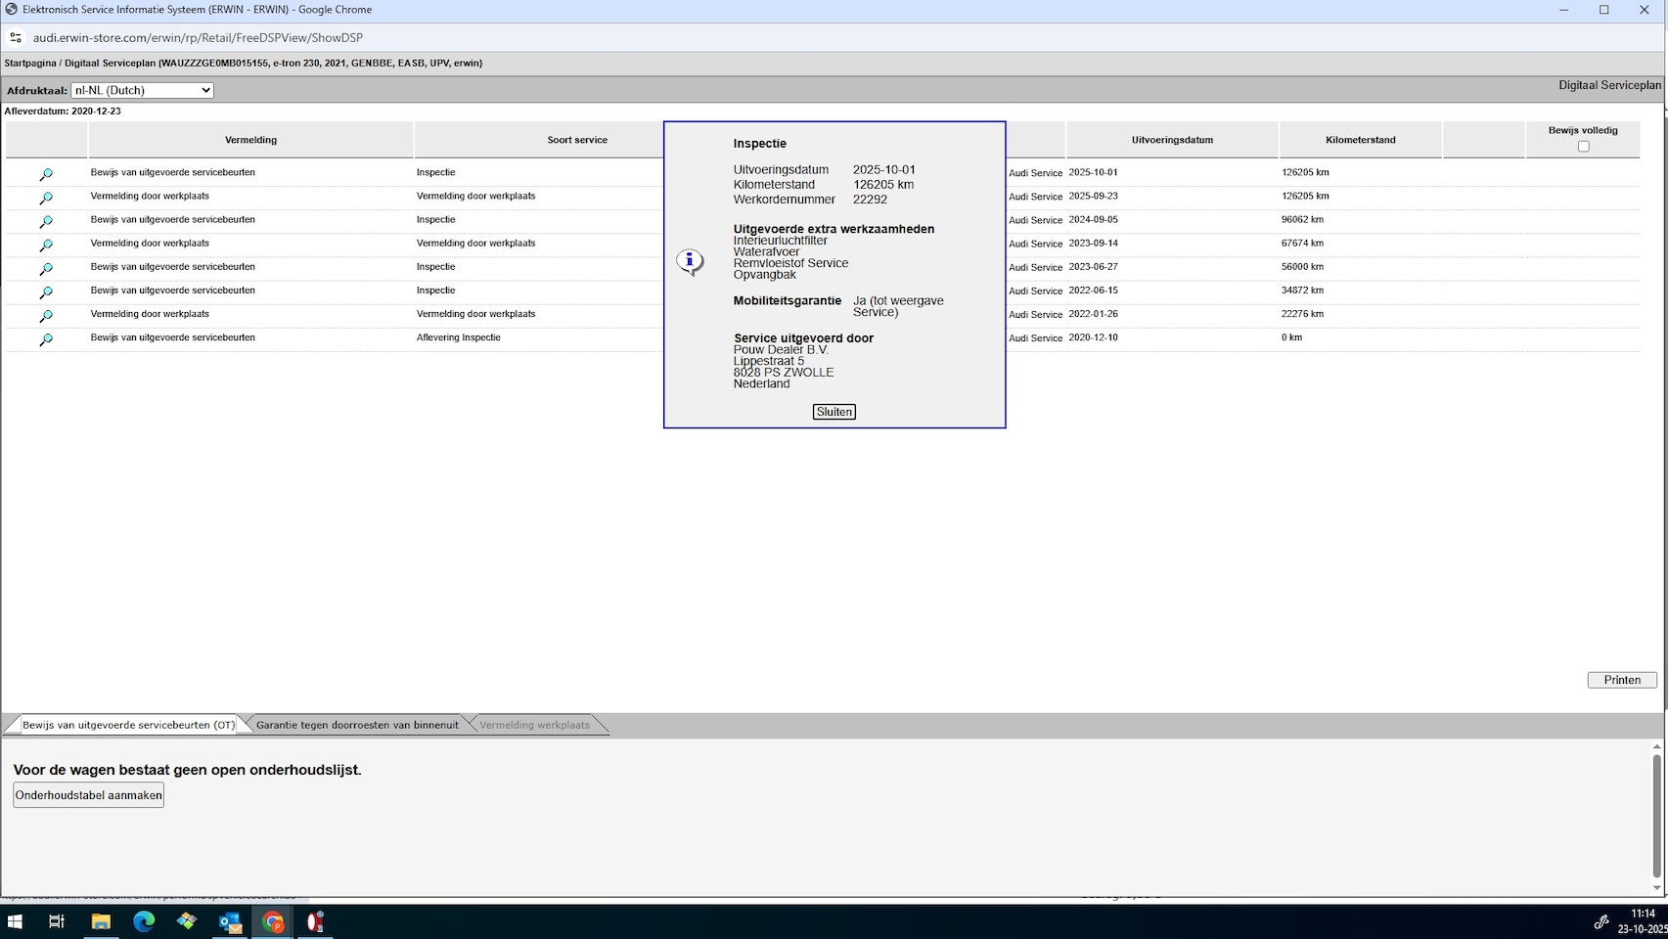
Task: Open magnifier for the 2022-01-26 workshop notification
Action: tap(46, 316)
